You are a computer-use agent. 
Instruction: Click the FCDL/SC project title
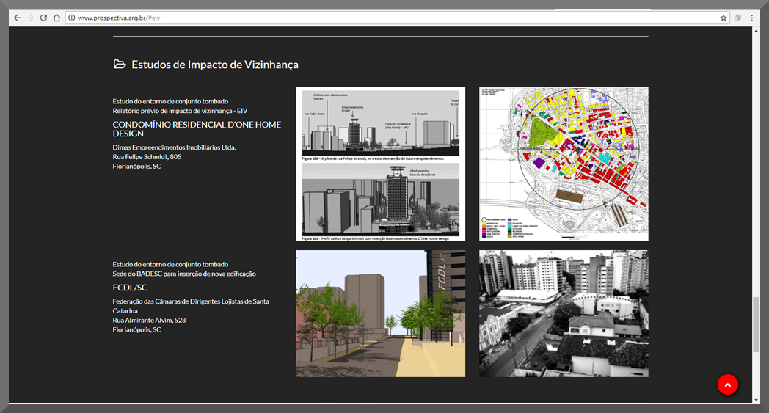click(130, 288)
